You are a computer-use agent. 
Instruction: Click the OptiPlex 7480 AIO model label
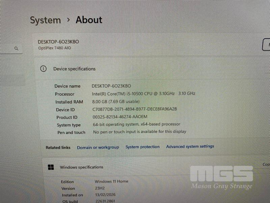coord(54,48)
